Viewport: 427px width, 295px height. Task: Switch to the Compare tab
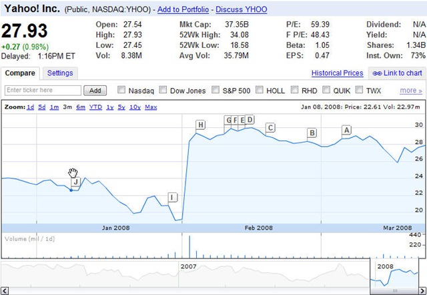20,73
